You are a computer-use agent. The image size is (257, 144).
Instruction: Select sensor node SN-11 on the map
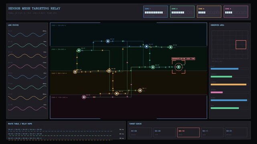140,90
